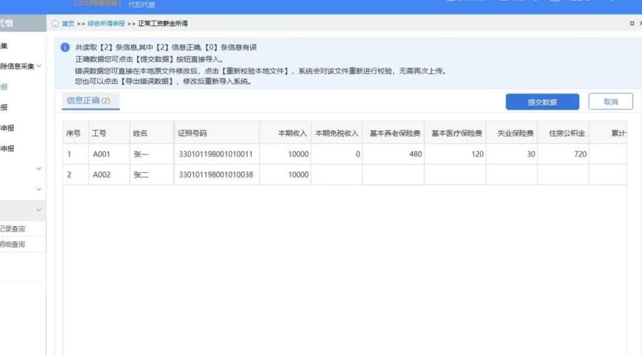This screenshot has width=642, height=355.
Task: Sort by the 工号 column header
Action: click(x=99, y=133)
